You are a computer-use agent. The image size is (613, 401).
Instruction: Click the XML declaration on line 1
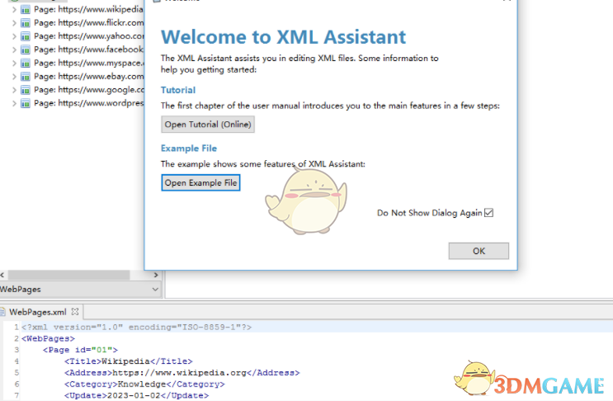[136, 327]
